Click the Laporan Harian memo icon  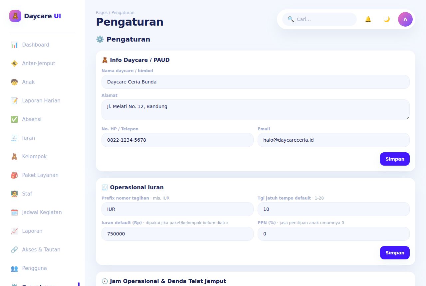(x=14, y=101)
